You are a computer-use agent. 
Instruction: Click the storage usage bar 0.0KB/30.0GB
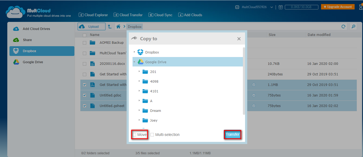pyautogui.click(x=302, y=7)
